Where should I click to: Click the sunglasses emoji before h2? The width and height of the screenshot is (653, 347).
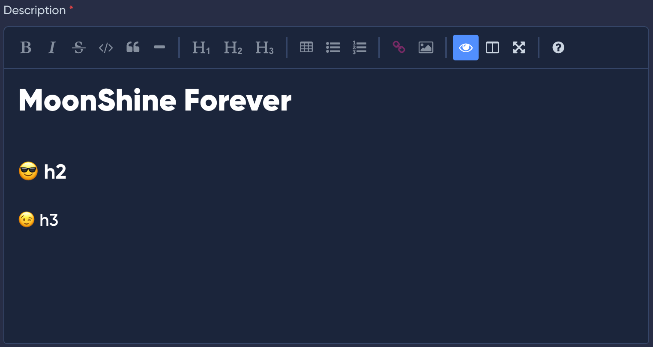pos(28,171)
